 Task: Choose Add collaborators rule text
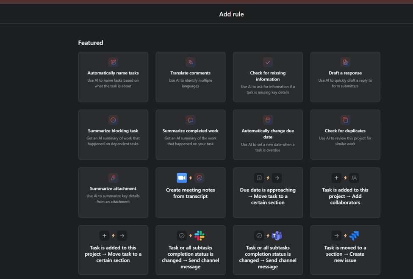tap(345, 196)
